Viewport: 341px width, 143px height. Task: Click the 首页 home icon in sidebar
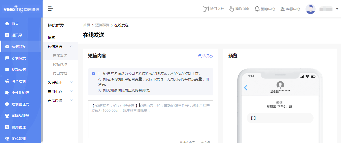pyautogui.click(x=7, y=24)
